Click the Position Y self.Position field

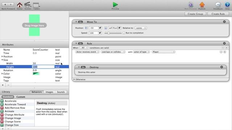click(113, 28)
